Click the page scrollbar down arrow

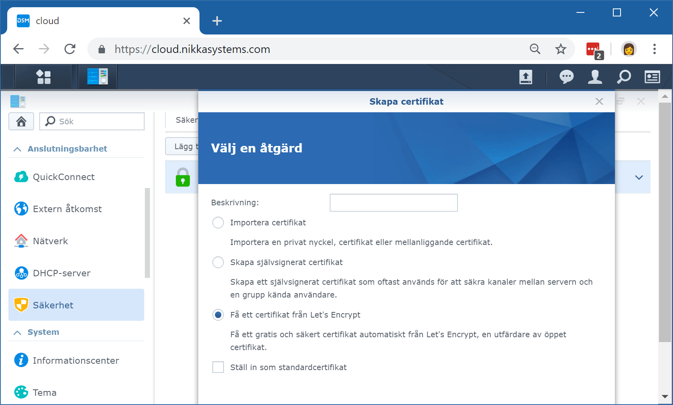(665, 397)
